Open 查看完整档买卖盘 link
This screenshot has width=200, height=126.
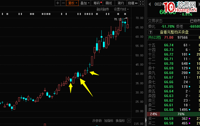(174, 32)
